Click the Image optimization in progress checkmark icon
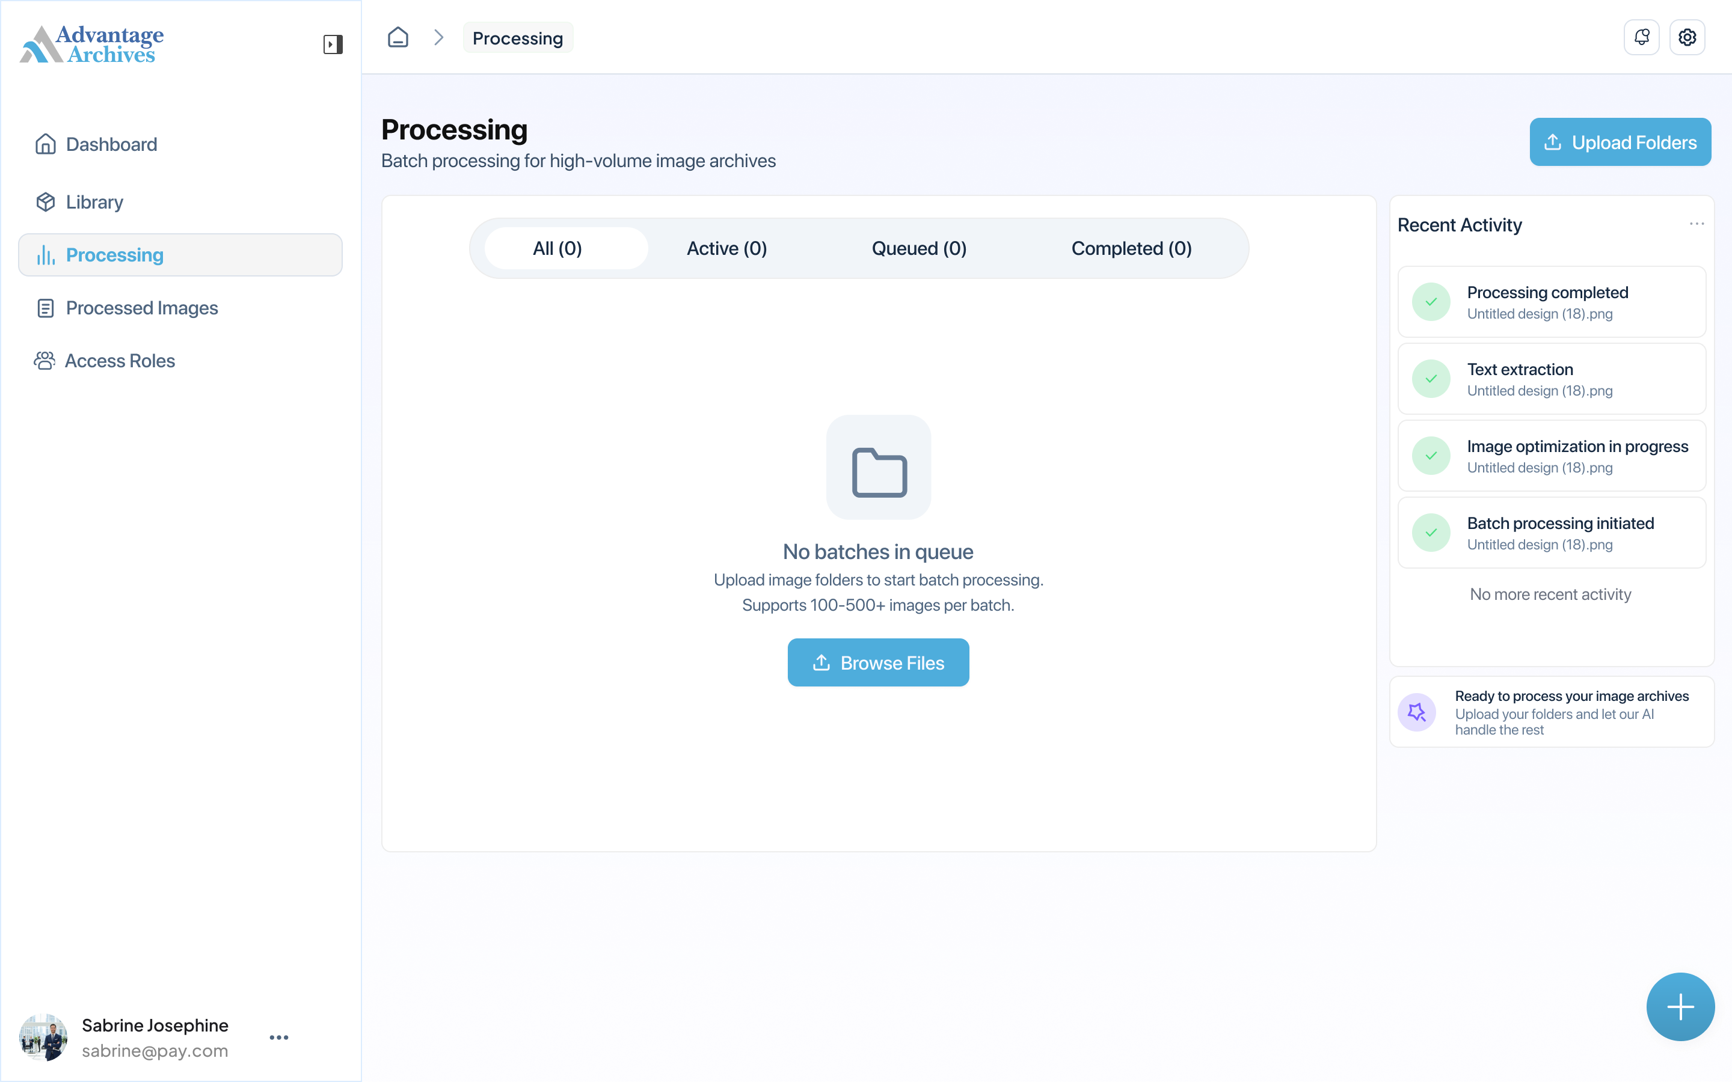 point(1431,456)
